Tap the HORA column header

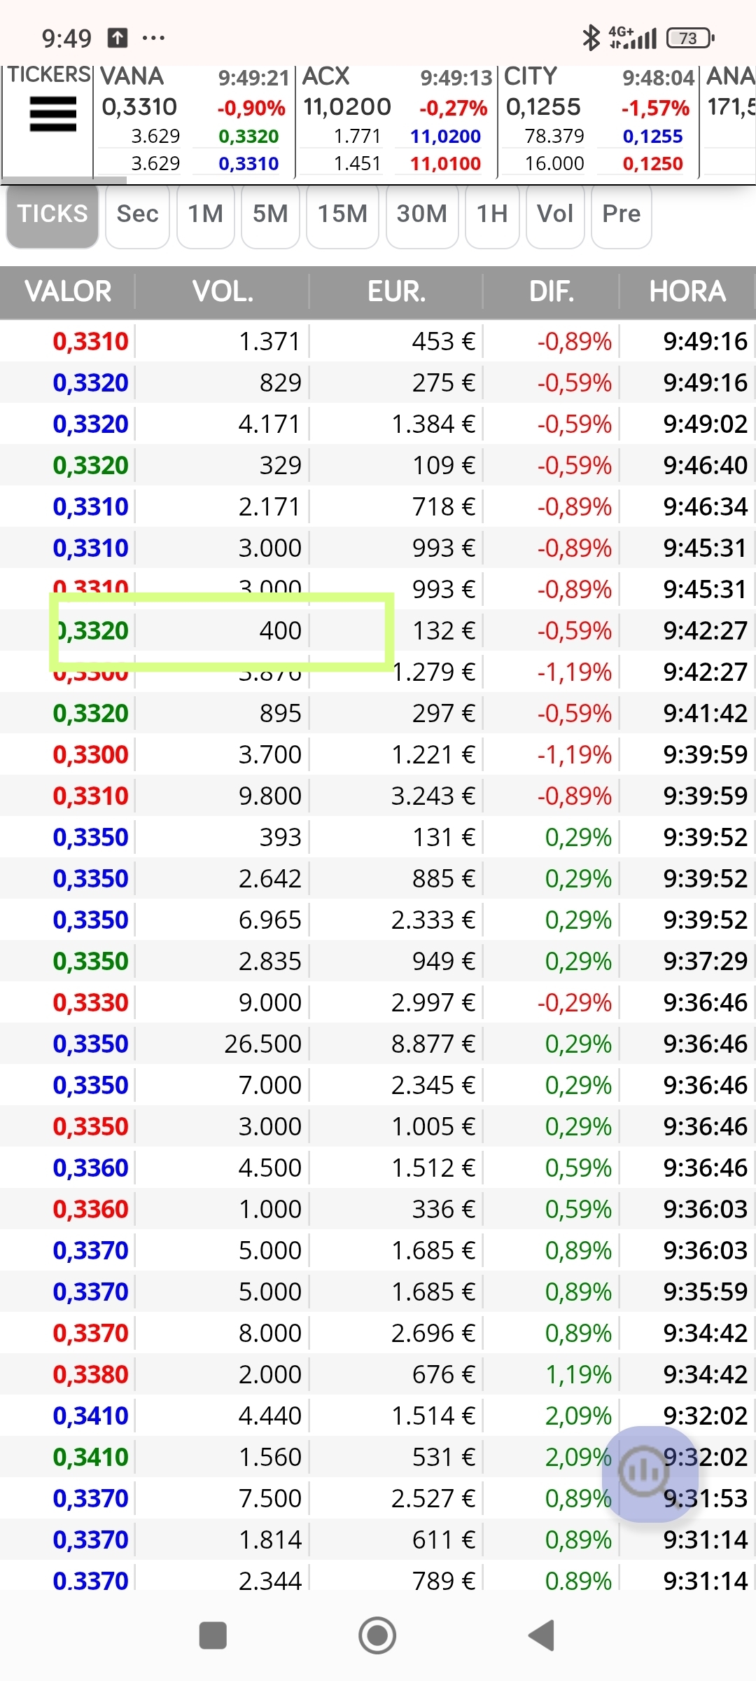coord(687,291)
